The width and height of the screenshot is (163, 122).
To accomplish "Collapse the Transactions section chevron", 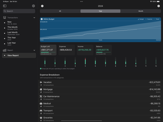I will (34, 18).
